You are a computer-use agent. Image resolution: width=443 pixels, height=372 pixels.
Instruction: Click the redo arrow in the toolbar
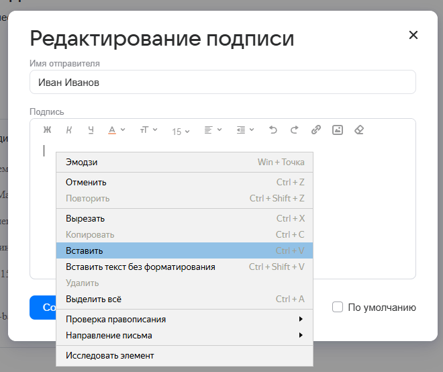[x=294, y=130]
